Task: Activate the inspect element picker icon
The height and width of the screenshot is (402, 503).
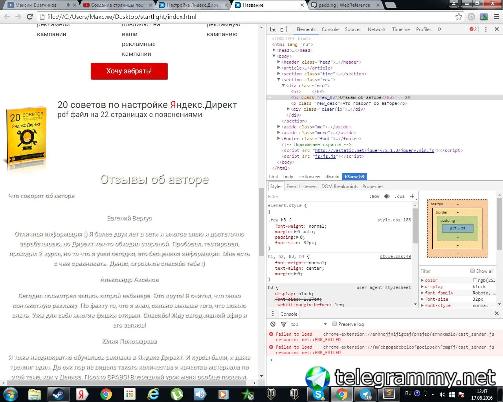Action: 273,29
